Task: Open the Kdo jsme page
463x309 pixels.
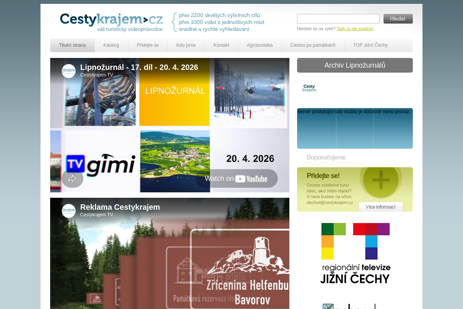Action: coord(186,45)
